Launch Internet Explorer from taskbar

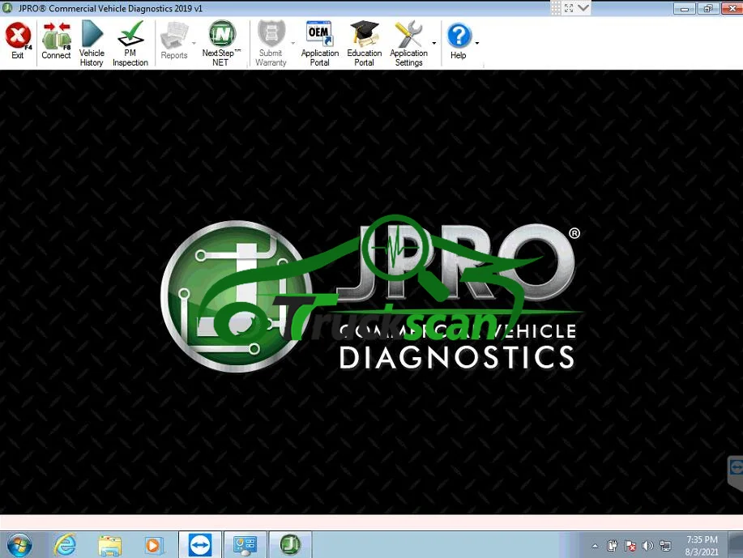point(65,545)
